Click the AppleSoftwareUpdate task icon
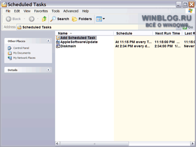This screenshot has width=196, height=147. coord(58,42)
